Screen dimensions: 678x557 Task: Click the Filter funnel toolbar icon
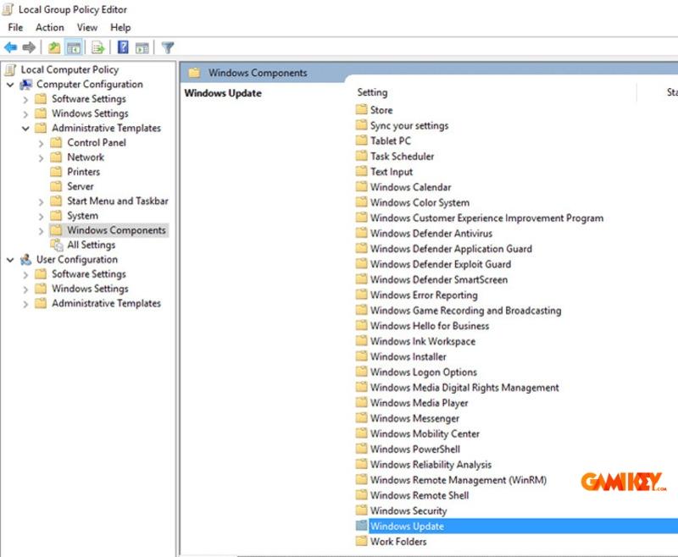pyautogui.click(x=168, y=47)
